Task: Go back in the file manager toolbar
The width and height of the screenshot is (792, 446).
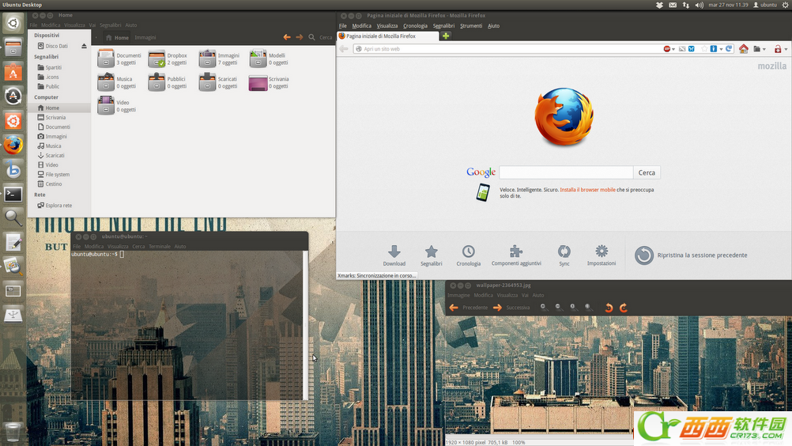Action: (x=287, y=37)
